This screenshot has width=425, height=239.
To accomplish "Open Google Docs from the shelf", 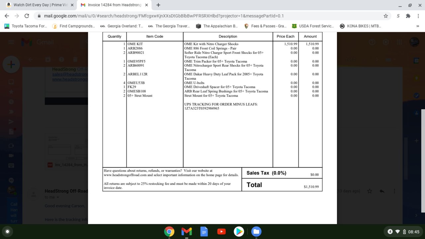I will 204,231.
